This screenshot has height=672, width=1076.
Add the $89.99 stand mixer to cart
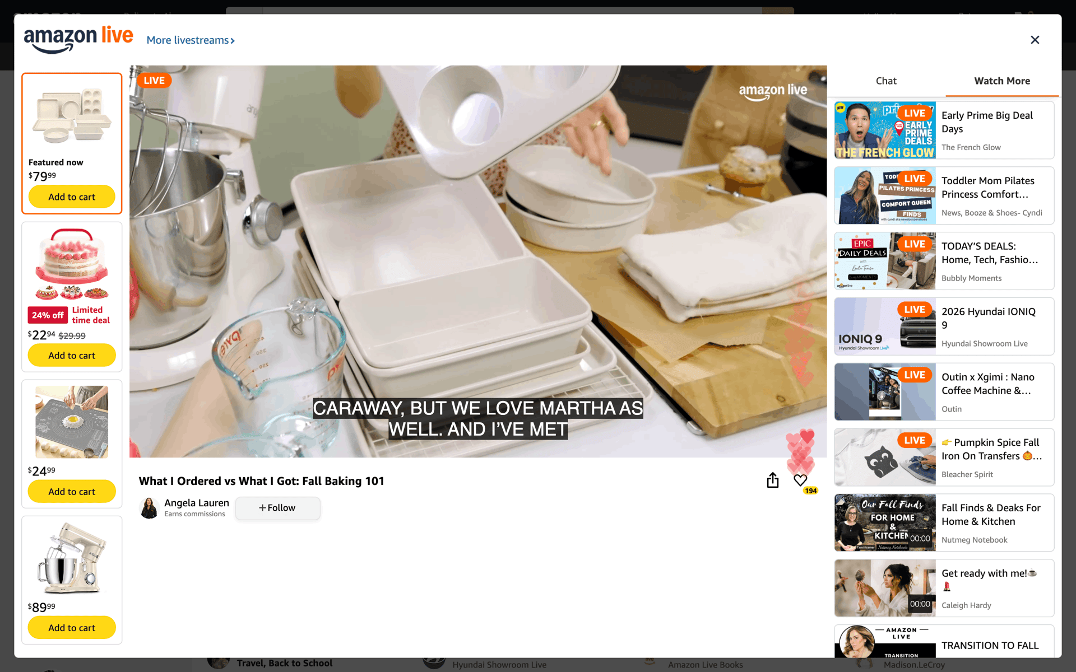(x=72, y=627)
